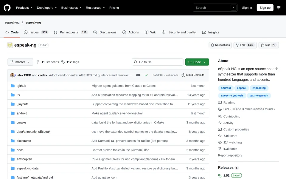Screen dimensions: 286x179
Task: Open the global navigation settings icon
Action: [x=279, y=8]
